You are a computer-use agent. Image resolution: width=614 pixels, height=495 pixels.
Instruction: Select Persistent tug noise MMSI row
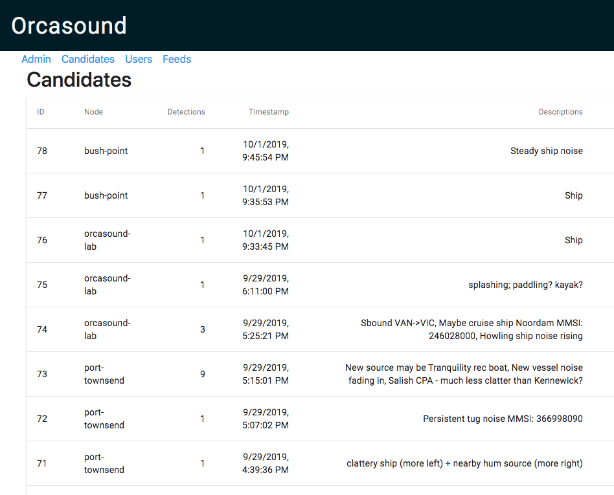[x=320, y=419]
